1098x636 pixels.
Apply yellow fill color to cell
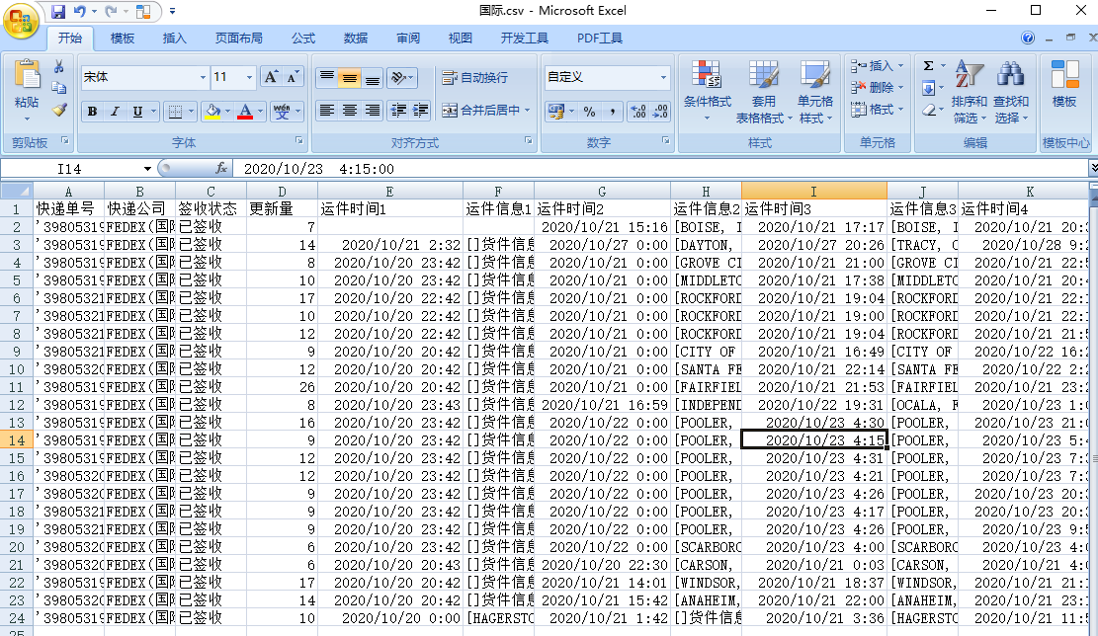tap(212, 112)
